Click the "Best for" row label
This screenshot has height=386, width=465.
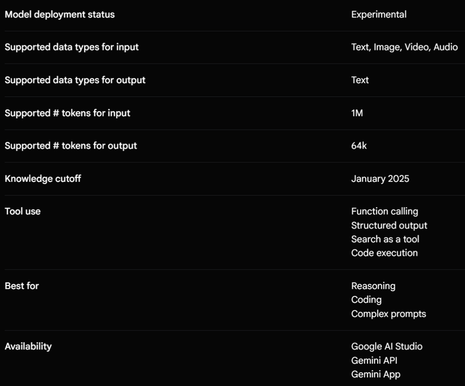(22, 285)
